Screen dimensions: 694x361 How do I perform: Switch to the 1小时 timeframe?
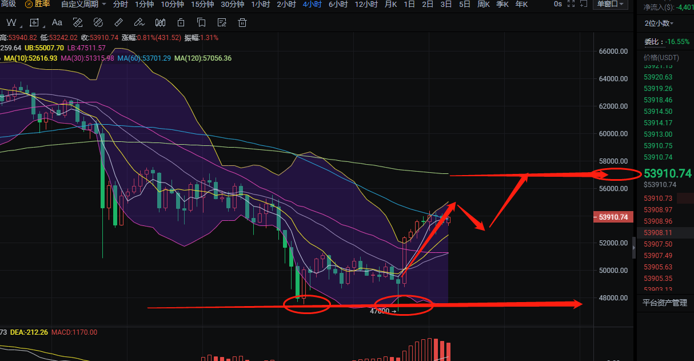[260, 4]
